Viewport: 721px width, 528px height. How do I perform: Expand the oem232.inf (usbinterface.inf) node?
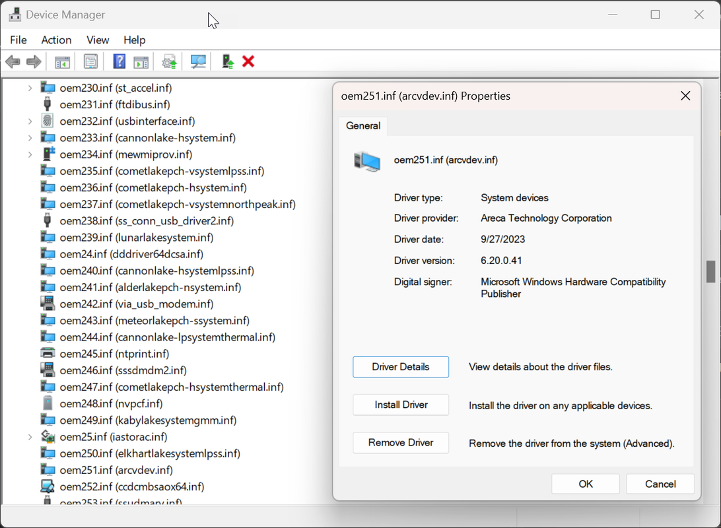tap(30, 121)
